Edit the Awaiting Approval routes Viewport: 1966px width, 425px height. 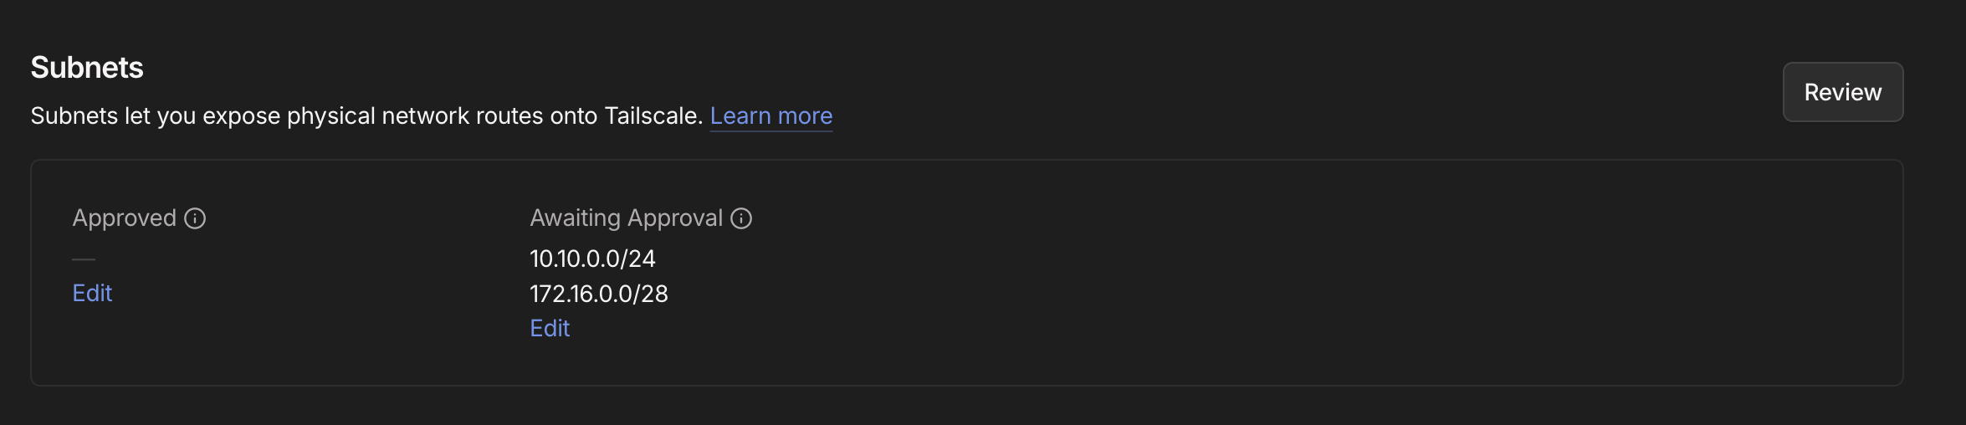(550, 328)
